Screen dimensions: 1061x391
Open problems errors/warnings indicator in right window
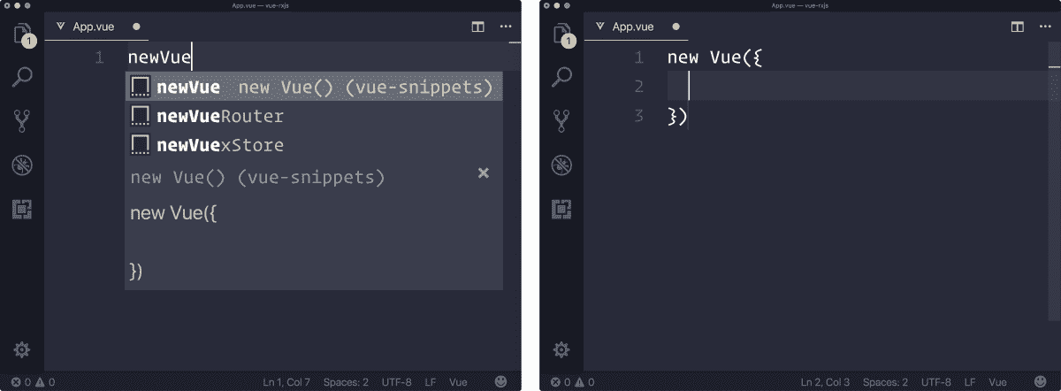coord(572,382)
